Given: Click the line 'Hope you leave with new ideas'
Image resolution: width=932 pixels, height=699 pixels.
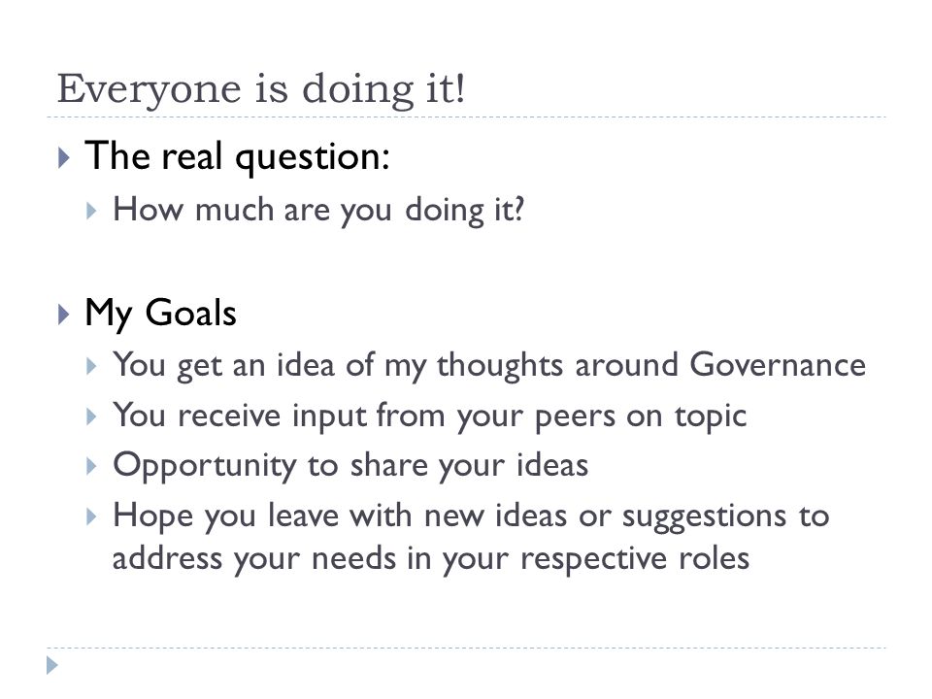Looking at the screenshot, I should [x=471, y=516].
